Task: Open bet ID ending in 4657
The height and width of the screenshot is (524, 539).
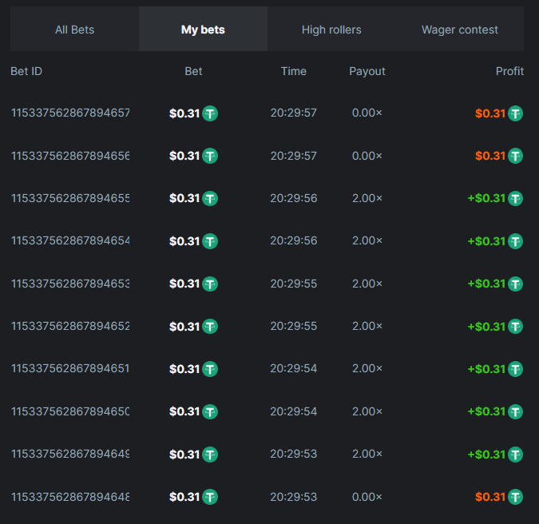Action: [70, 113]
